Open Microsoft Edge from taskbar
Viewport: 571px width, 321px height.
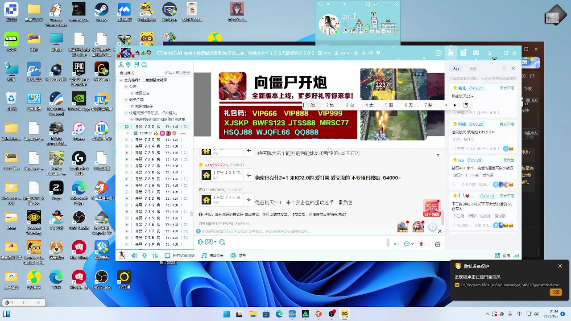click(279, 314)
